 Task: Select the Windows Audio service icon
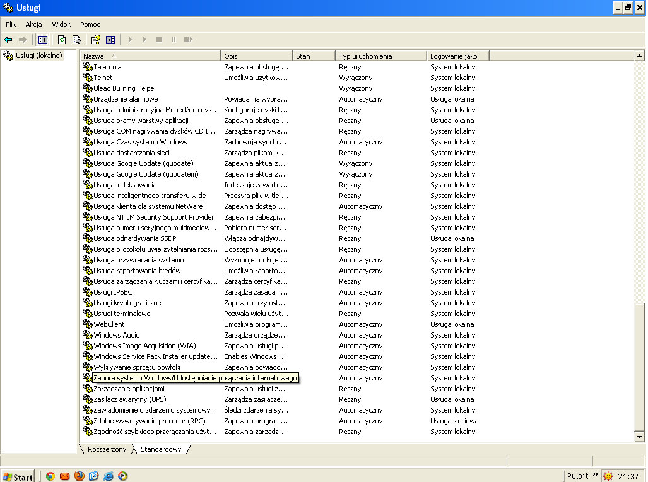[x=87, y=334]
